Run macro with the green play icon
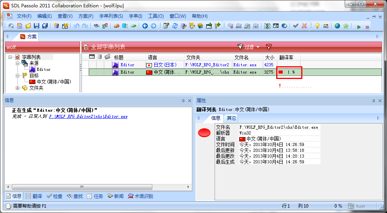 click(x=359, y=27)
